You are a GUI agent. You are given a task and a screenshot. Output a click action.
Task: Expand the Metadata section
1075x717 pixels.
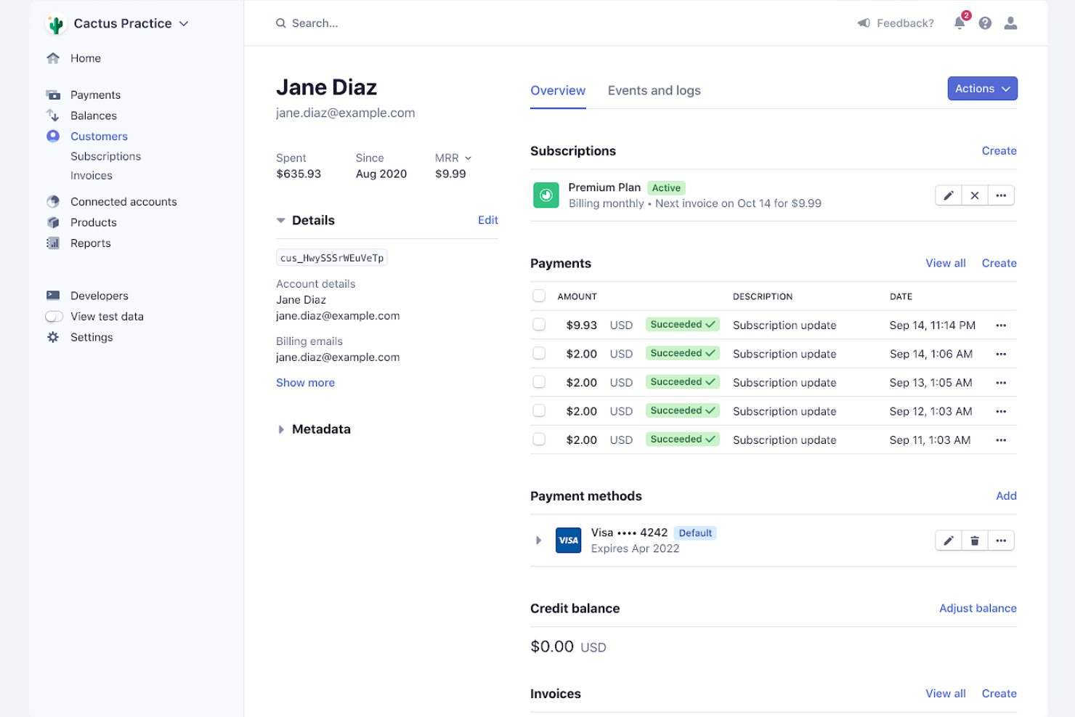click(x=281, y=429)
